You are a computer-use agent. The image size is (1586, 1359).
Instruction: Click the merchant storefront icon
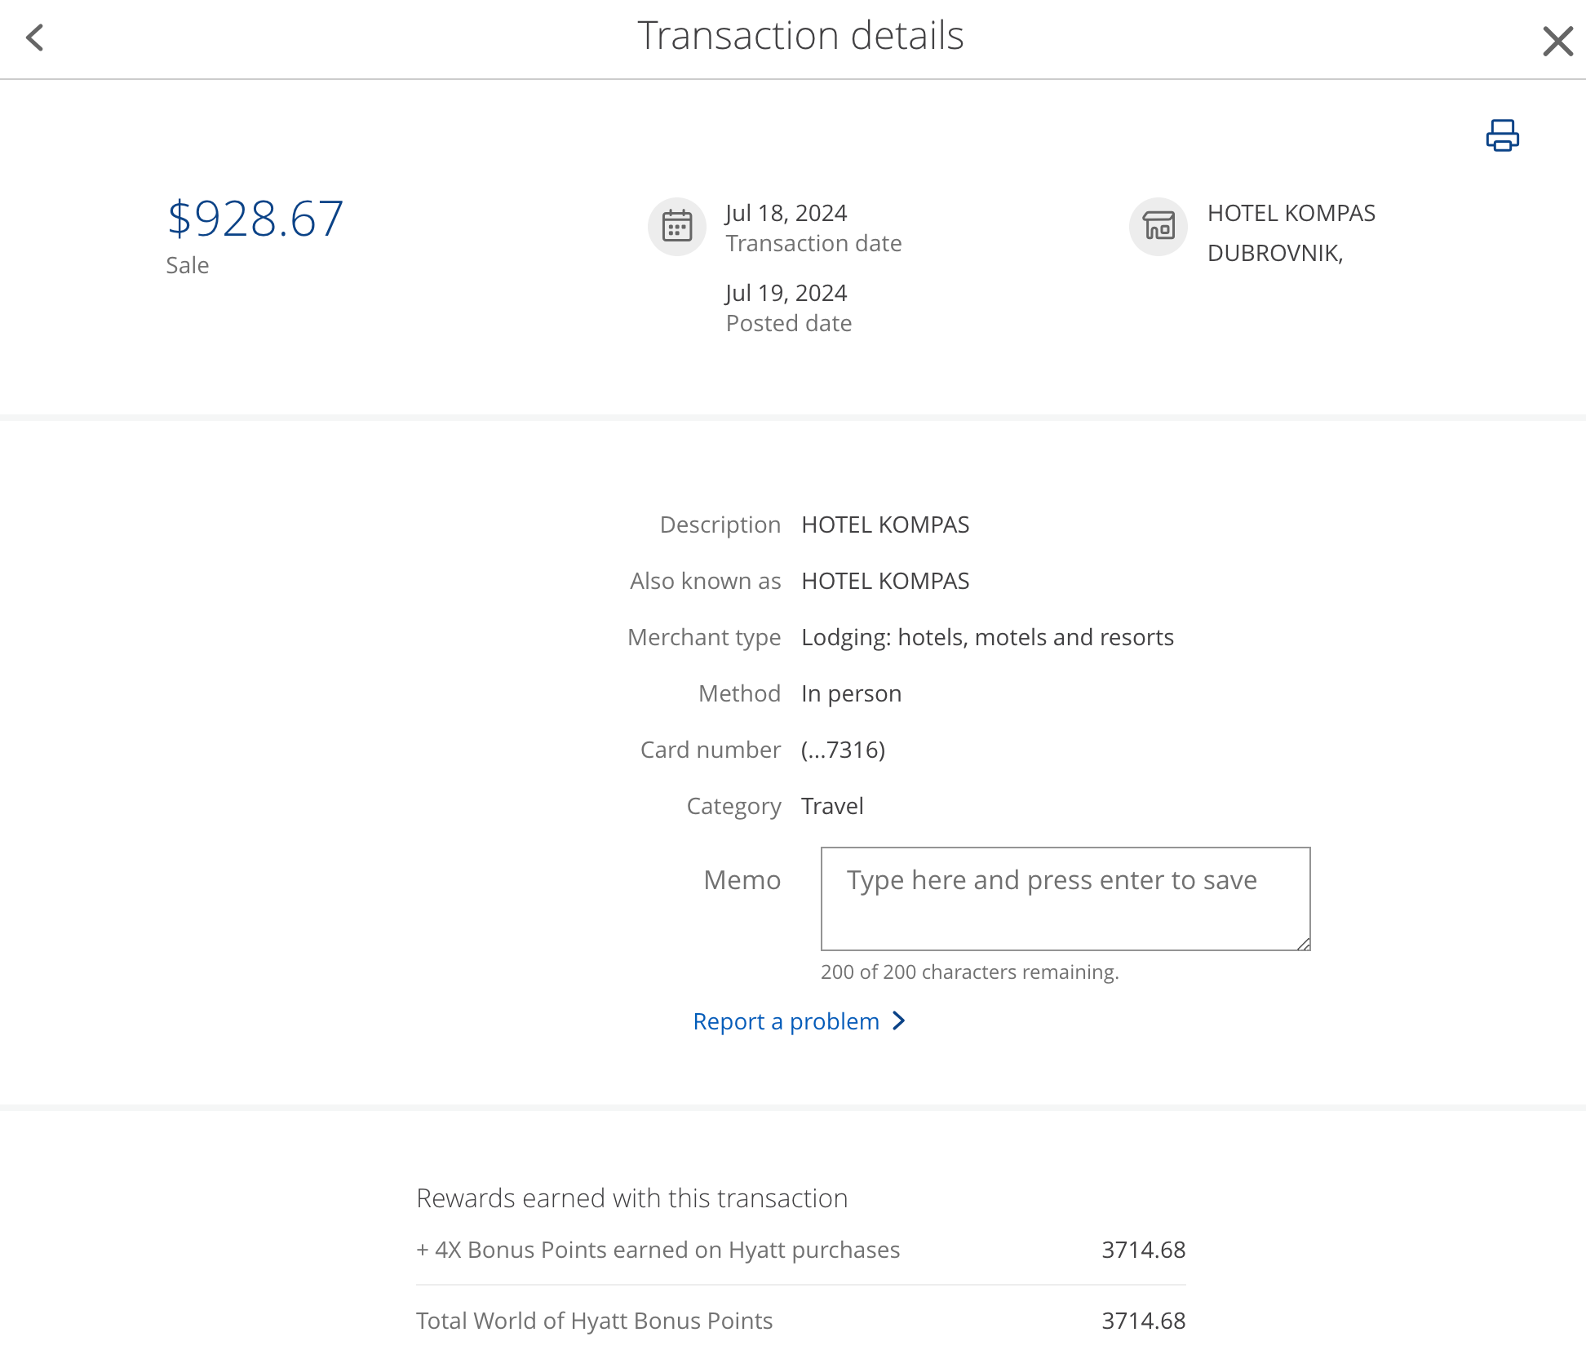pyautogui.click(x=1158, y=227)
